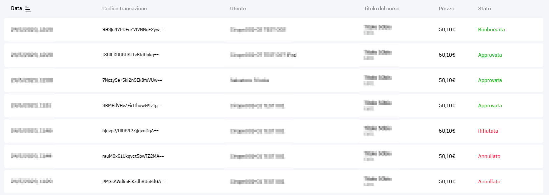Click the Rimborsata status label
Image resolution: width=549 pixels, height=195 pixels.
[x=491, y=30]
